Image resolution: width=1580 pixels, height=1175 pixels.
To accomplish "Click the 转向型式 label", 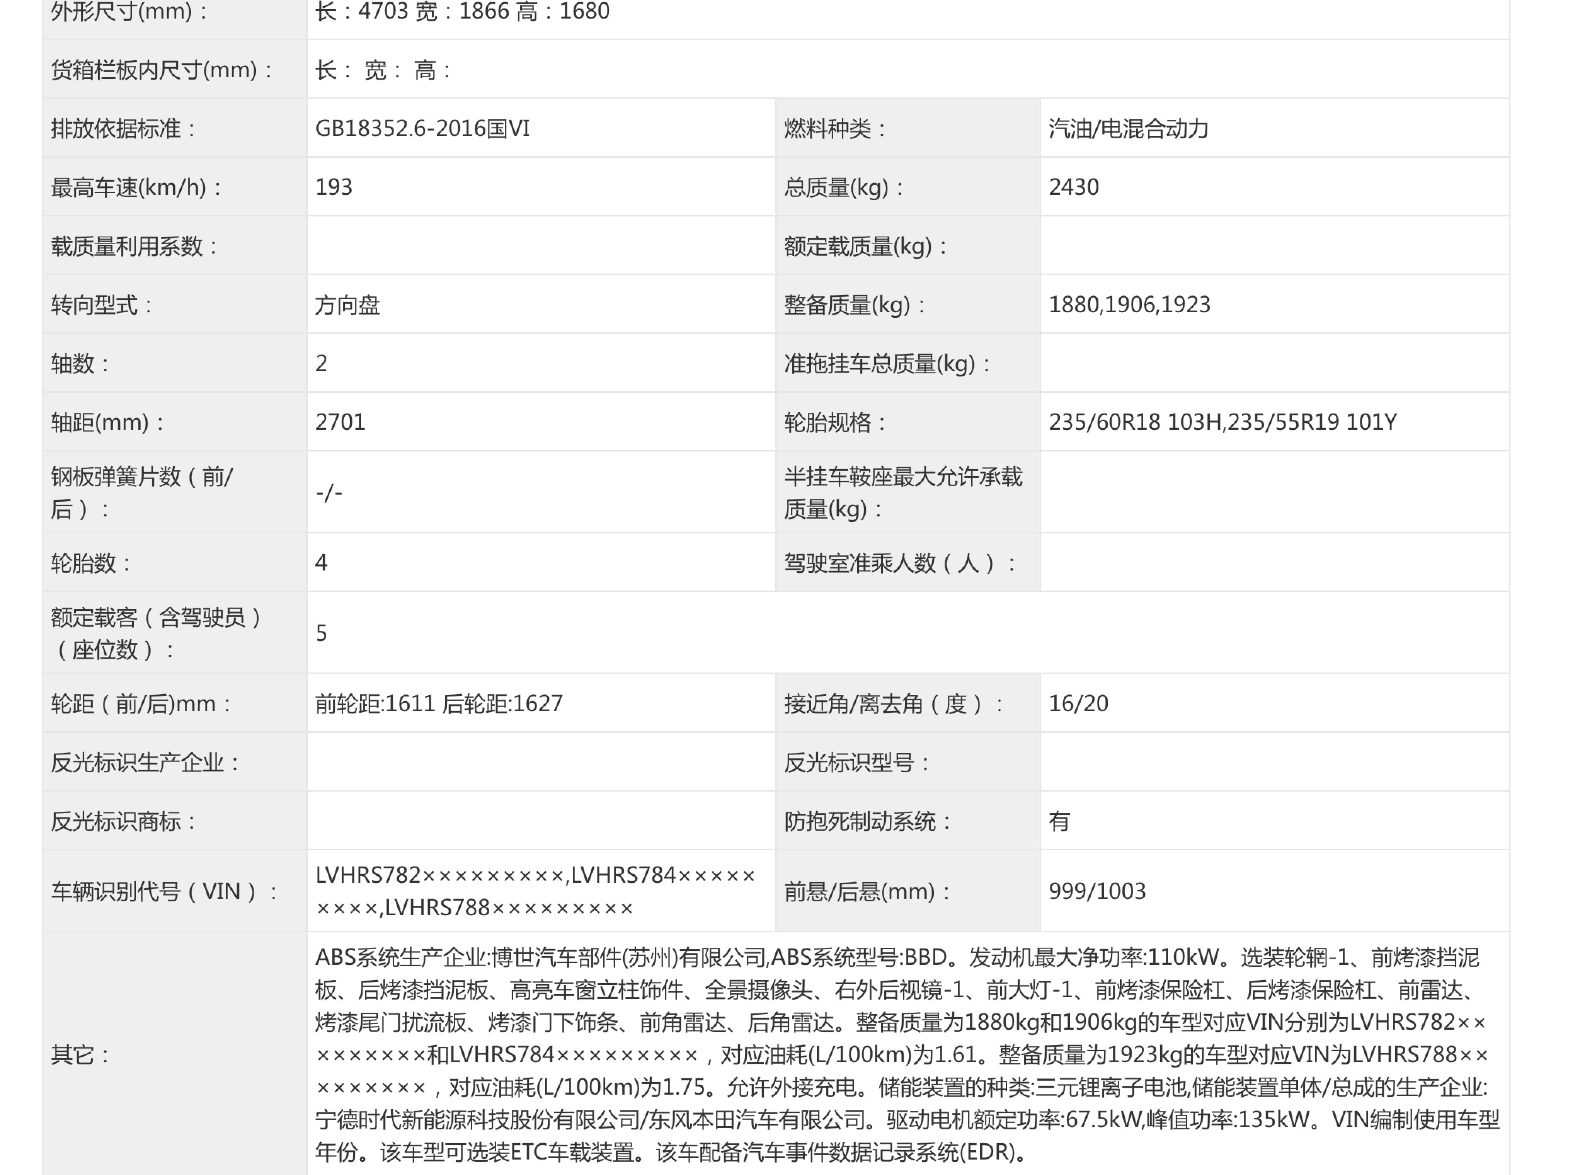I will [x=102, y=305].
